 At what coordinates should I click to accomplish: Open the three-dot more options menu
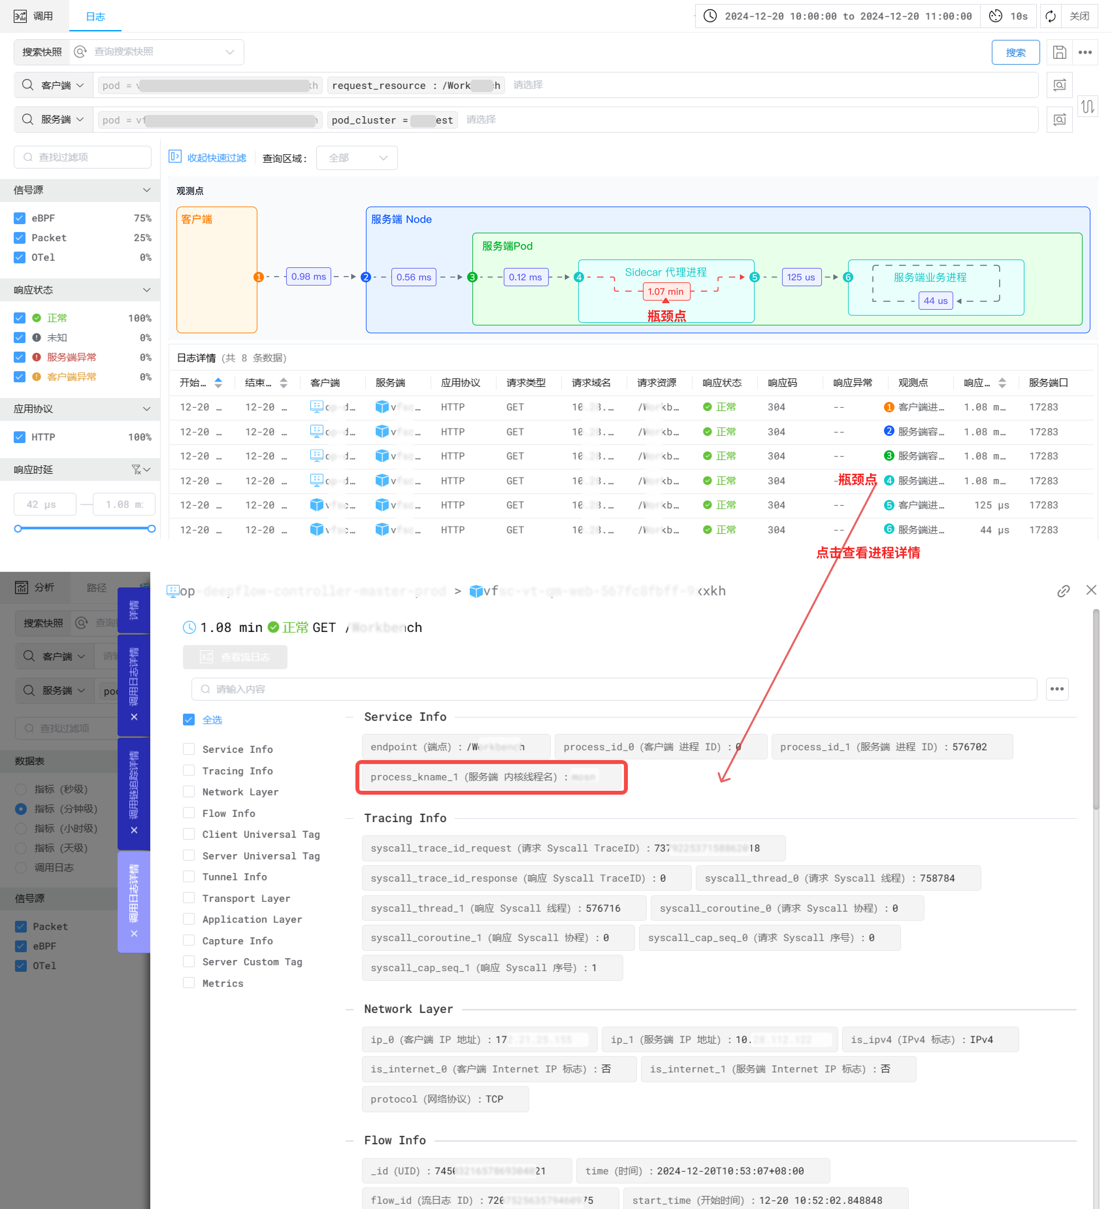pos(1085,52)
